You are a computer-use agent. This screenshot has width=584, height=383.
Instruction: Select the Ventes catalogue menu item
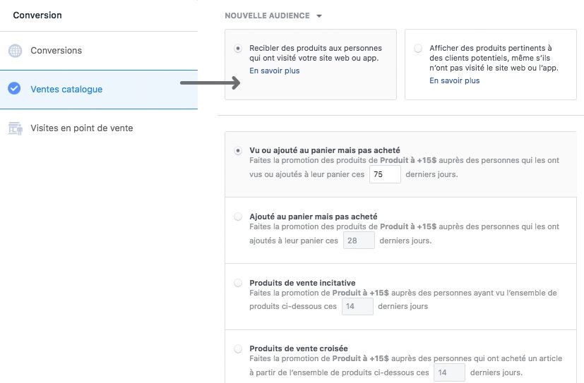[66, 90]
